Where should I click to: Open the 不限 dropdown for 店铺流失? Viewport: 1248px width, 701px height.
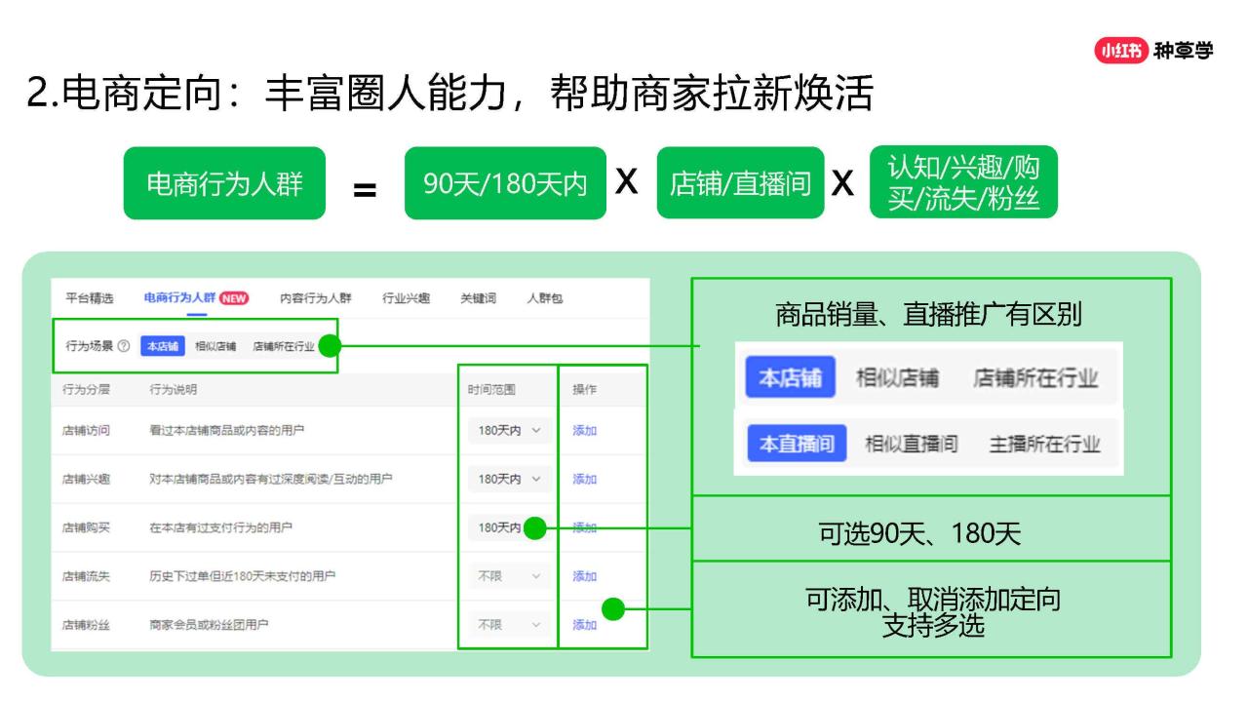coord(509,576)
